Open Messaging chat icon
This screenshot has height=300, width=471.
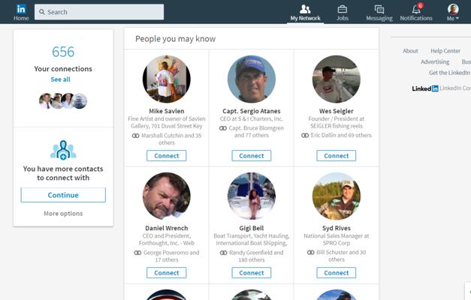coord(379,9)
